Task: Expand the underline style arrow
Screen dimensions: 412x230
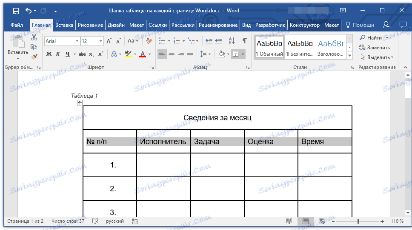Action: point(74,54)
